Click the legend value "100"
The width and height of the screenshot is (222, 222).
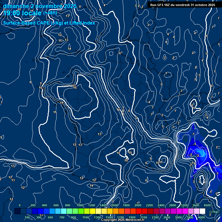[x=27, y=217]
